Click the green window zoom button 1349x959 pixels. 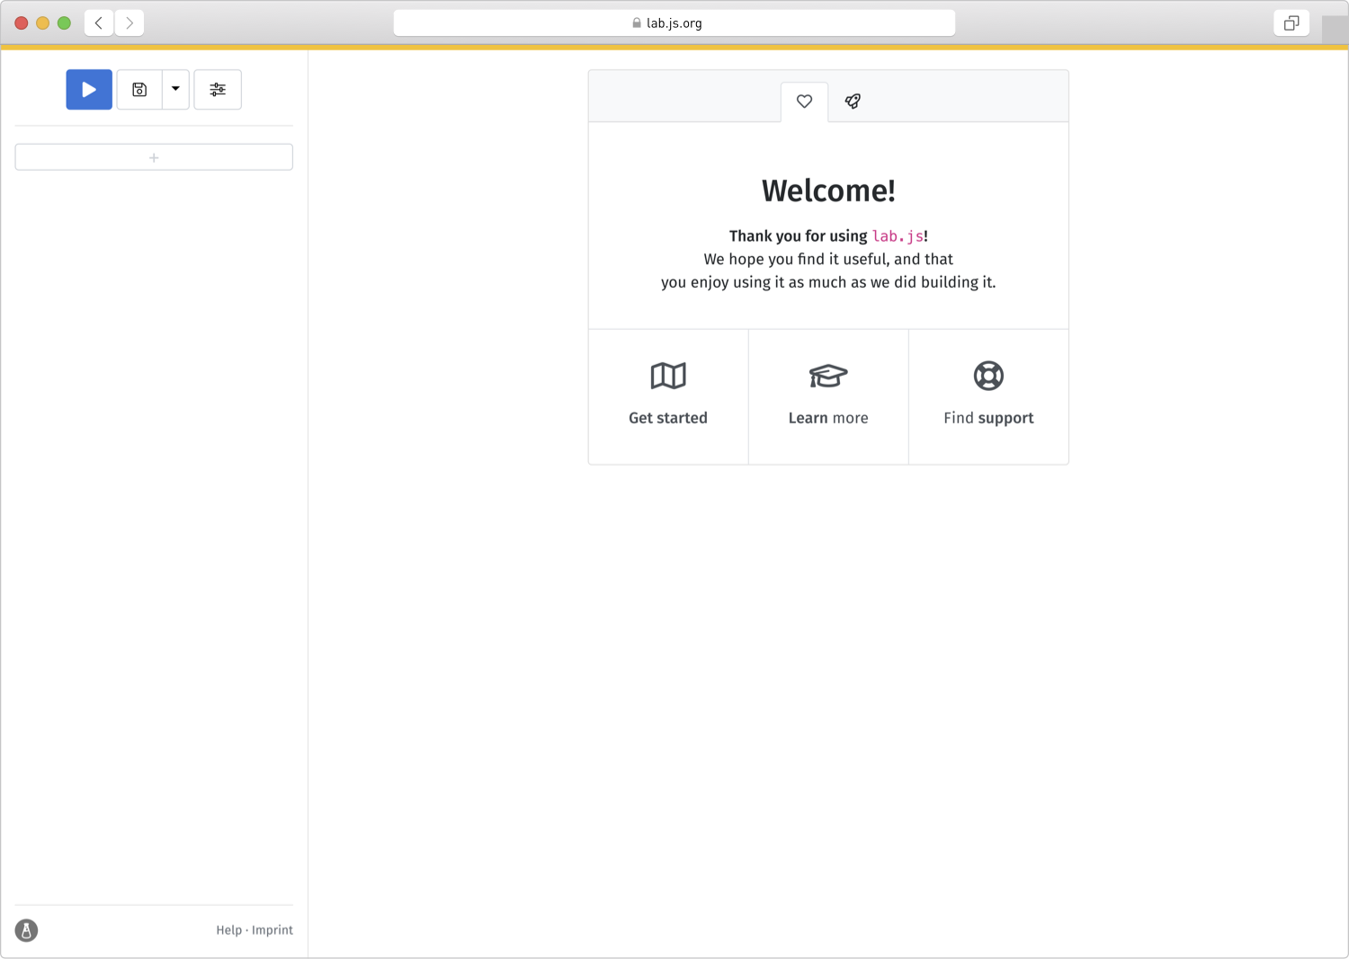pos(64,22)
